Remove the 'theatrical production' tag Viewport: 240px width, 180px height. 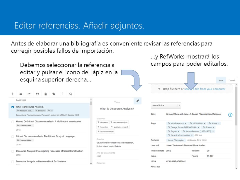point(192,135)
